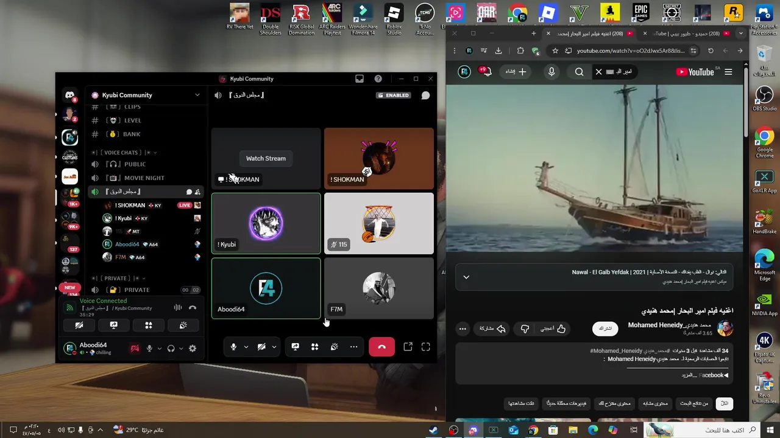Screen dimensions: 780x438
Task: Enter full screen in Discord call
Action: pos(426,347)
